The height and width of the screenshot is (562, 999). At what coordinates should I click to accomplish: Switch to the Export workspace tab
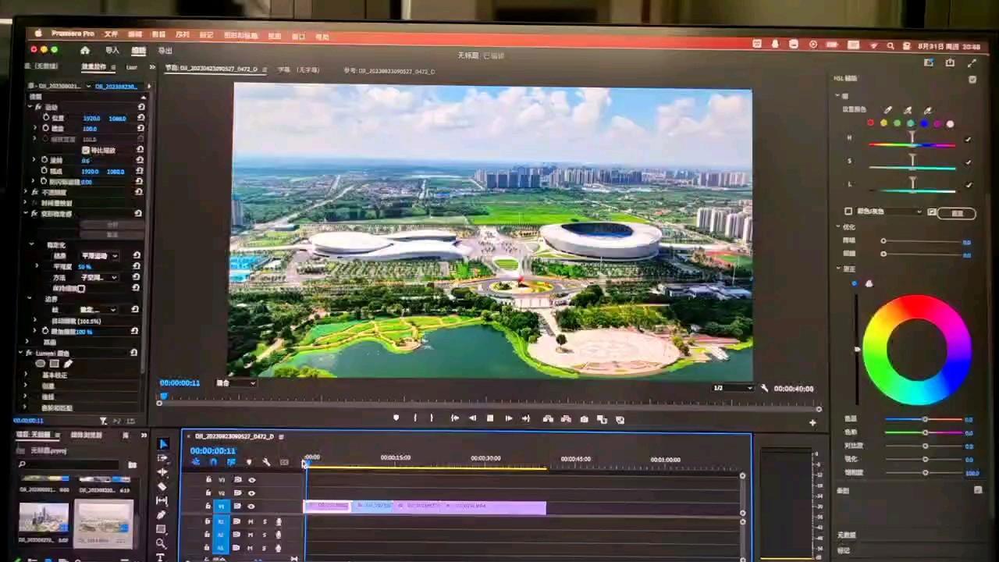pyautogui.click(x=165, y=51)
